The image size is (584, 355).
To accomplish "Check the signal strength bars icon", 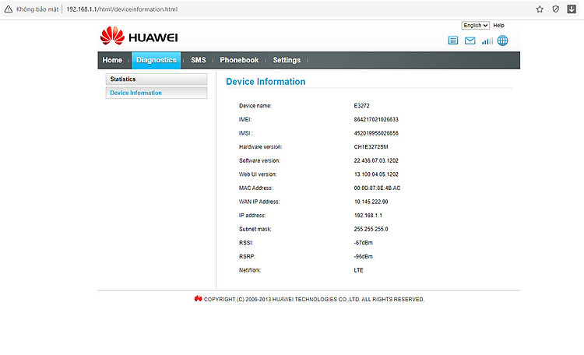I will click(487, 40).
